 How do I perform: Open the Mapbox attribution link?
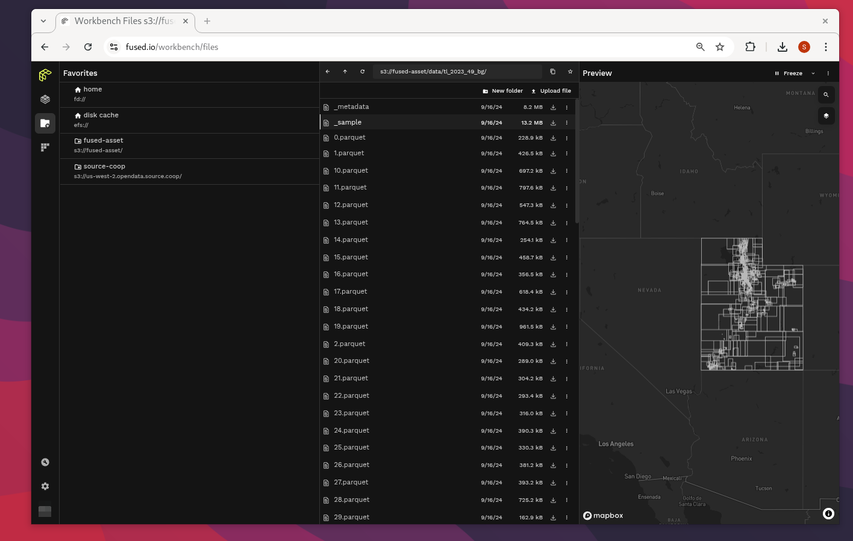coord(603,515)
